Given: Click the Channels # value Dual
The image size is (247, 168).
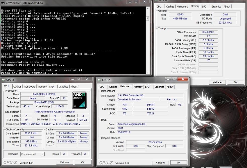Looking at the screenshot, I should click(225, 15).
